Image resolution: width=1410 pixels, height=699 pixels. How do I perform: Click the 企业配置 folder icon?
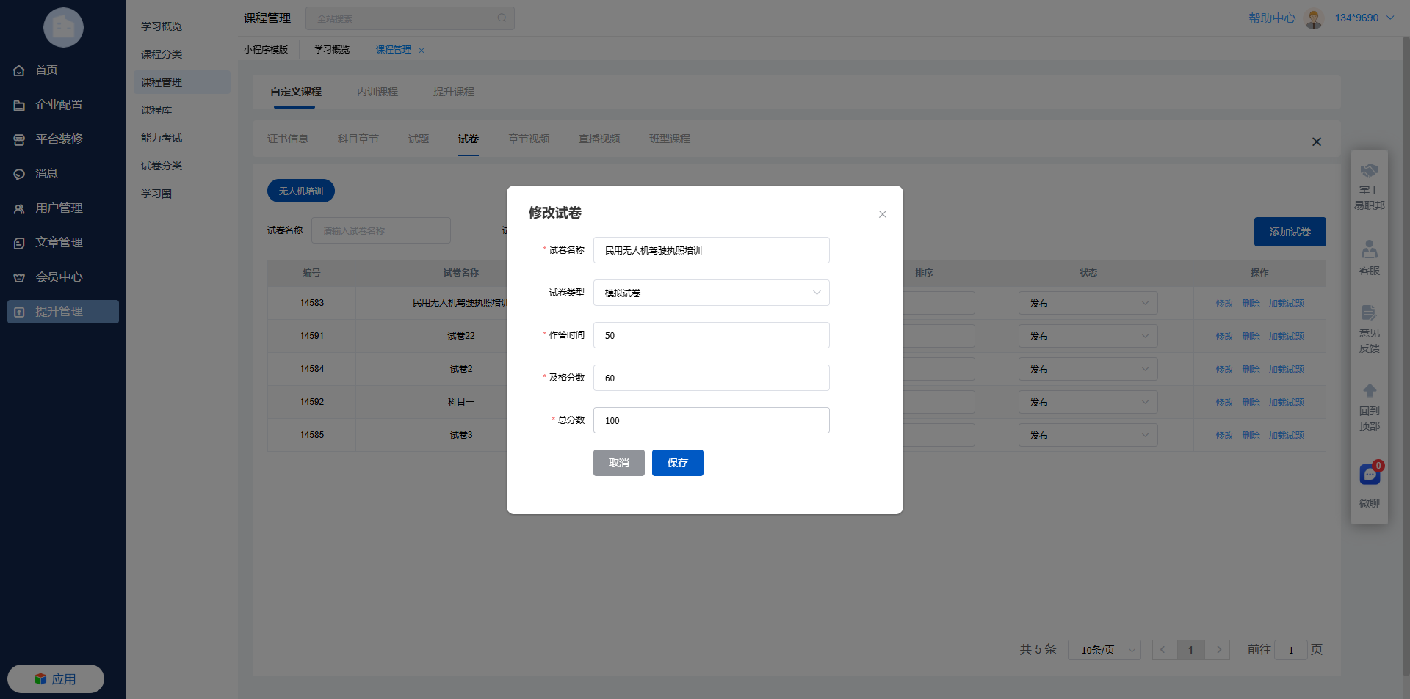click(x=19, y=106)
